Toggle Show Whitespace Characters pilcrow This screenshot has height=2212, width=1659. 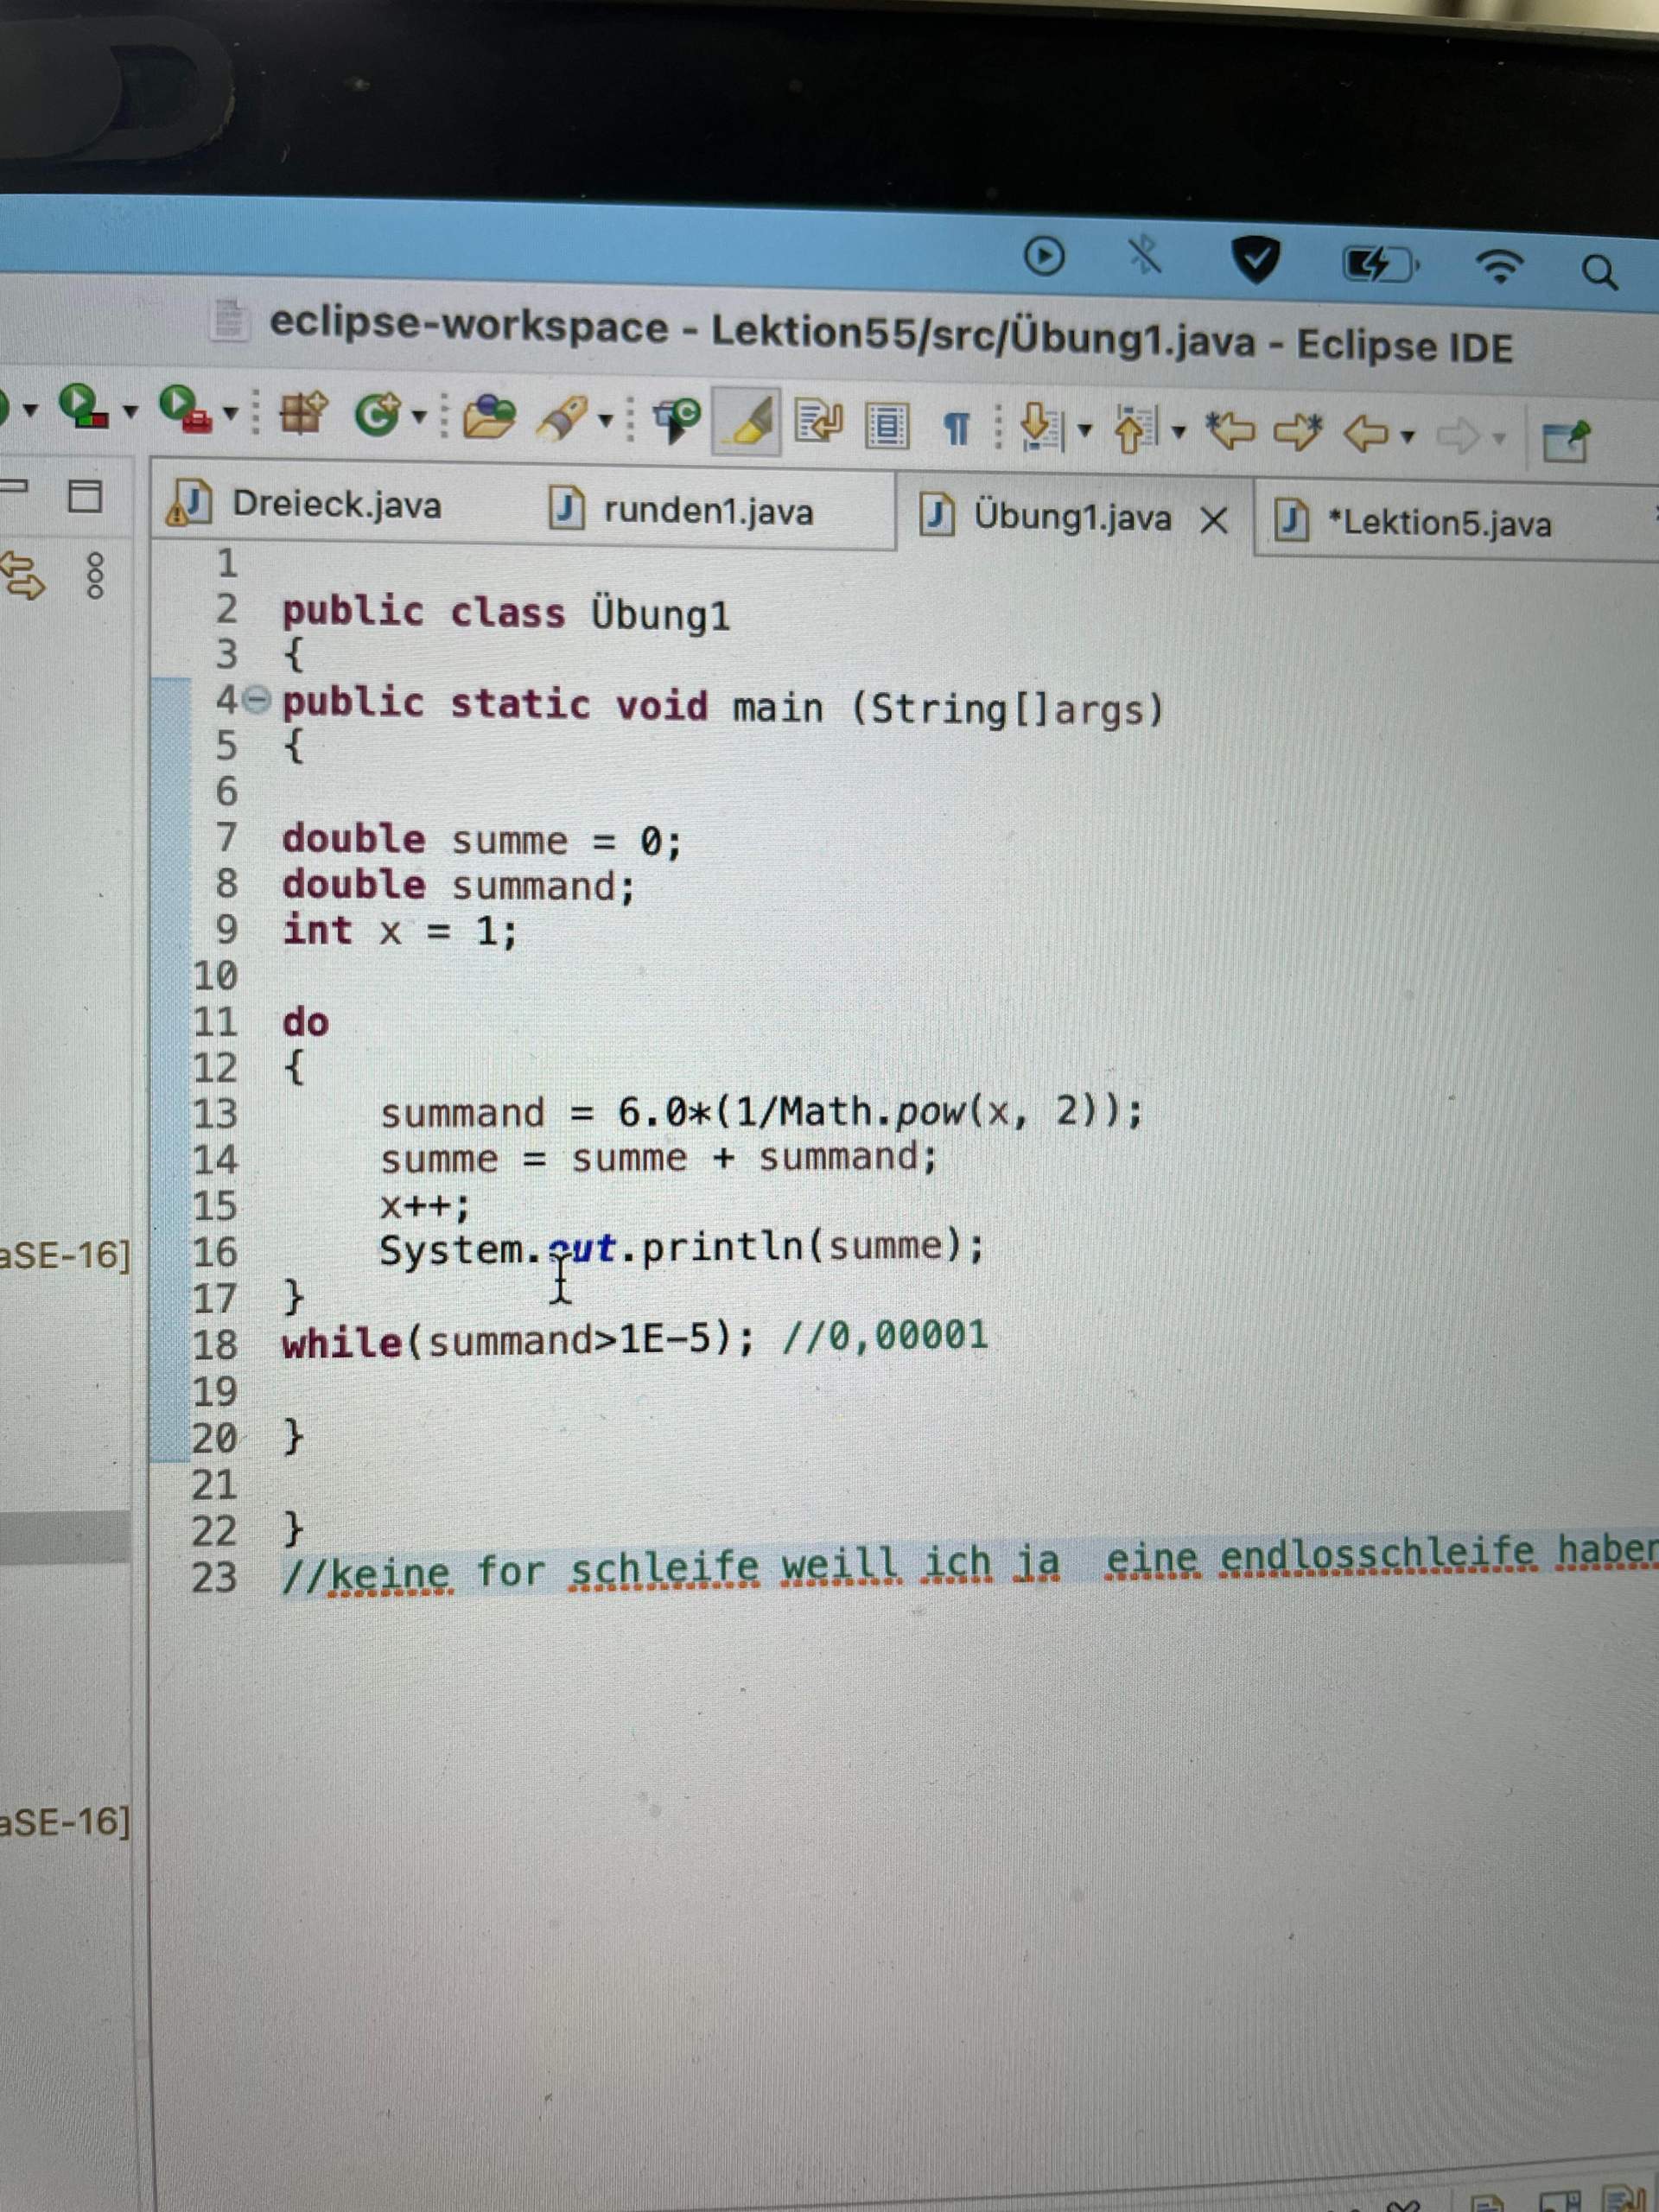pos(957,429)
